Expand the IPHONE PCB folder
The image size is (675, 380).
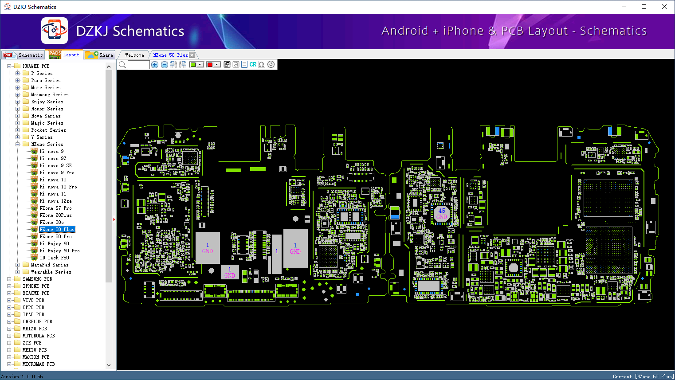pyautogui.click(x=9, y=286)
